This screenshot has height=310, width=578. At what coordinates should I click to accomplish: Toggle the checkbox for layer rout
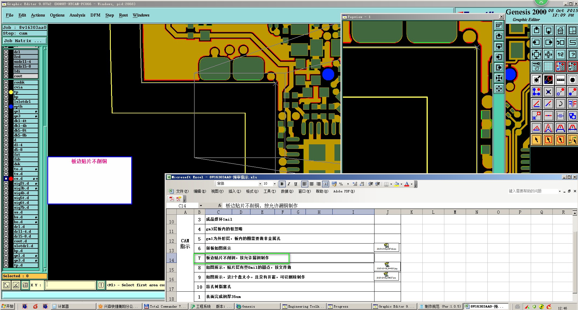click(6, 76)
